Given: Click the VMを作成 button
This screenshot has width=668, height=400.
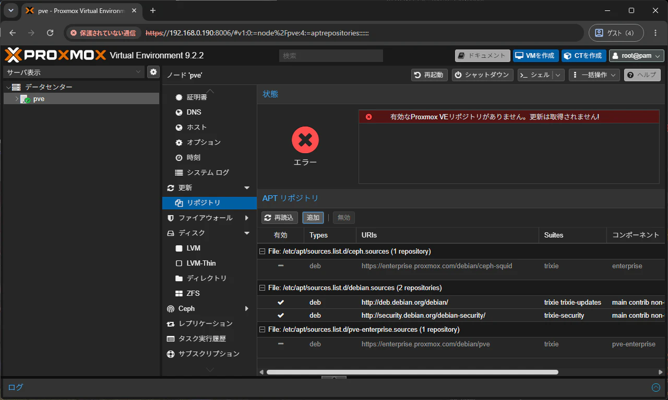Looking at the screenshot, I should click(x=535, y=56).
